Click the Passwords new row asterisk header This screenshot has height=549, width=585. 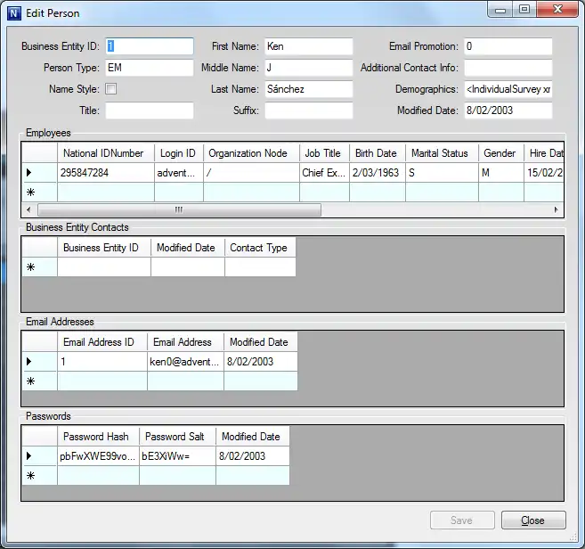[39, 475]
